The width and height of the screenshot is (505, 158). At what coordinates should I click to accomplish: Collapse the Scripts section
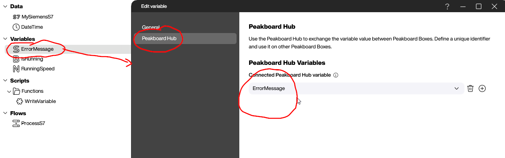coord(5,81)
